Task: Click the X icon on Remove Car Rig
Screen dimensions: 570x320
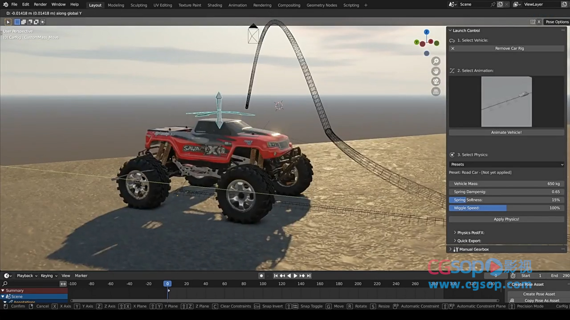Action: tap(453, 48)
